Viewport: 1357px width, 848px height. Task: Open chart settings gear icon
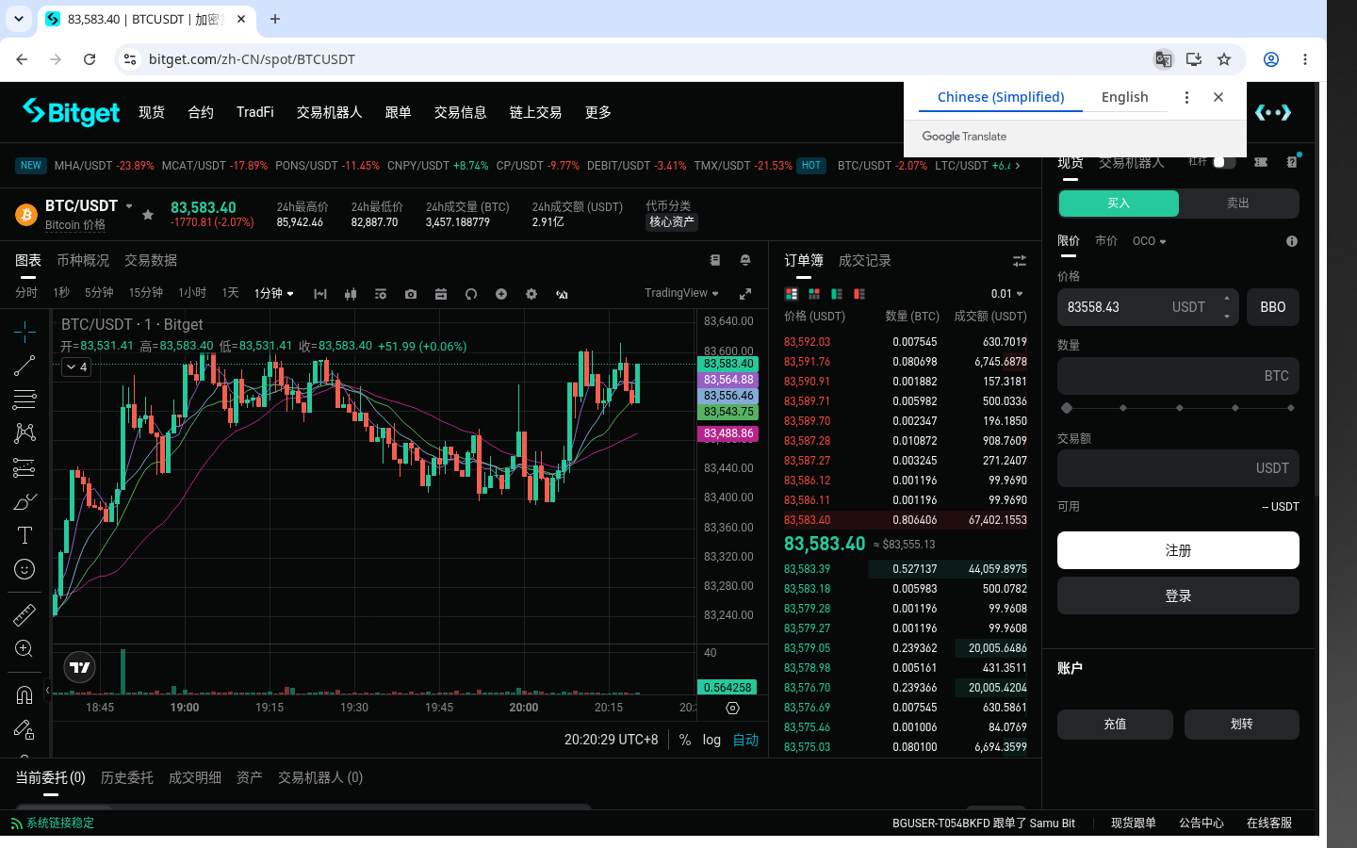tap(531, 294)
